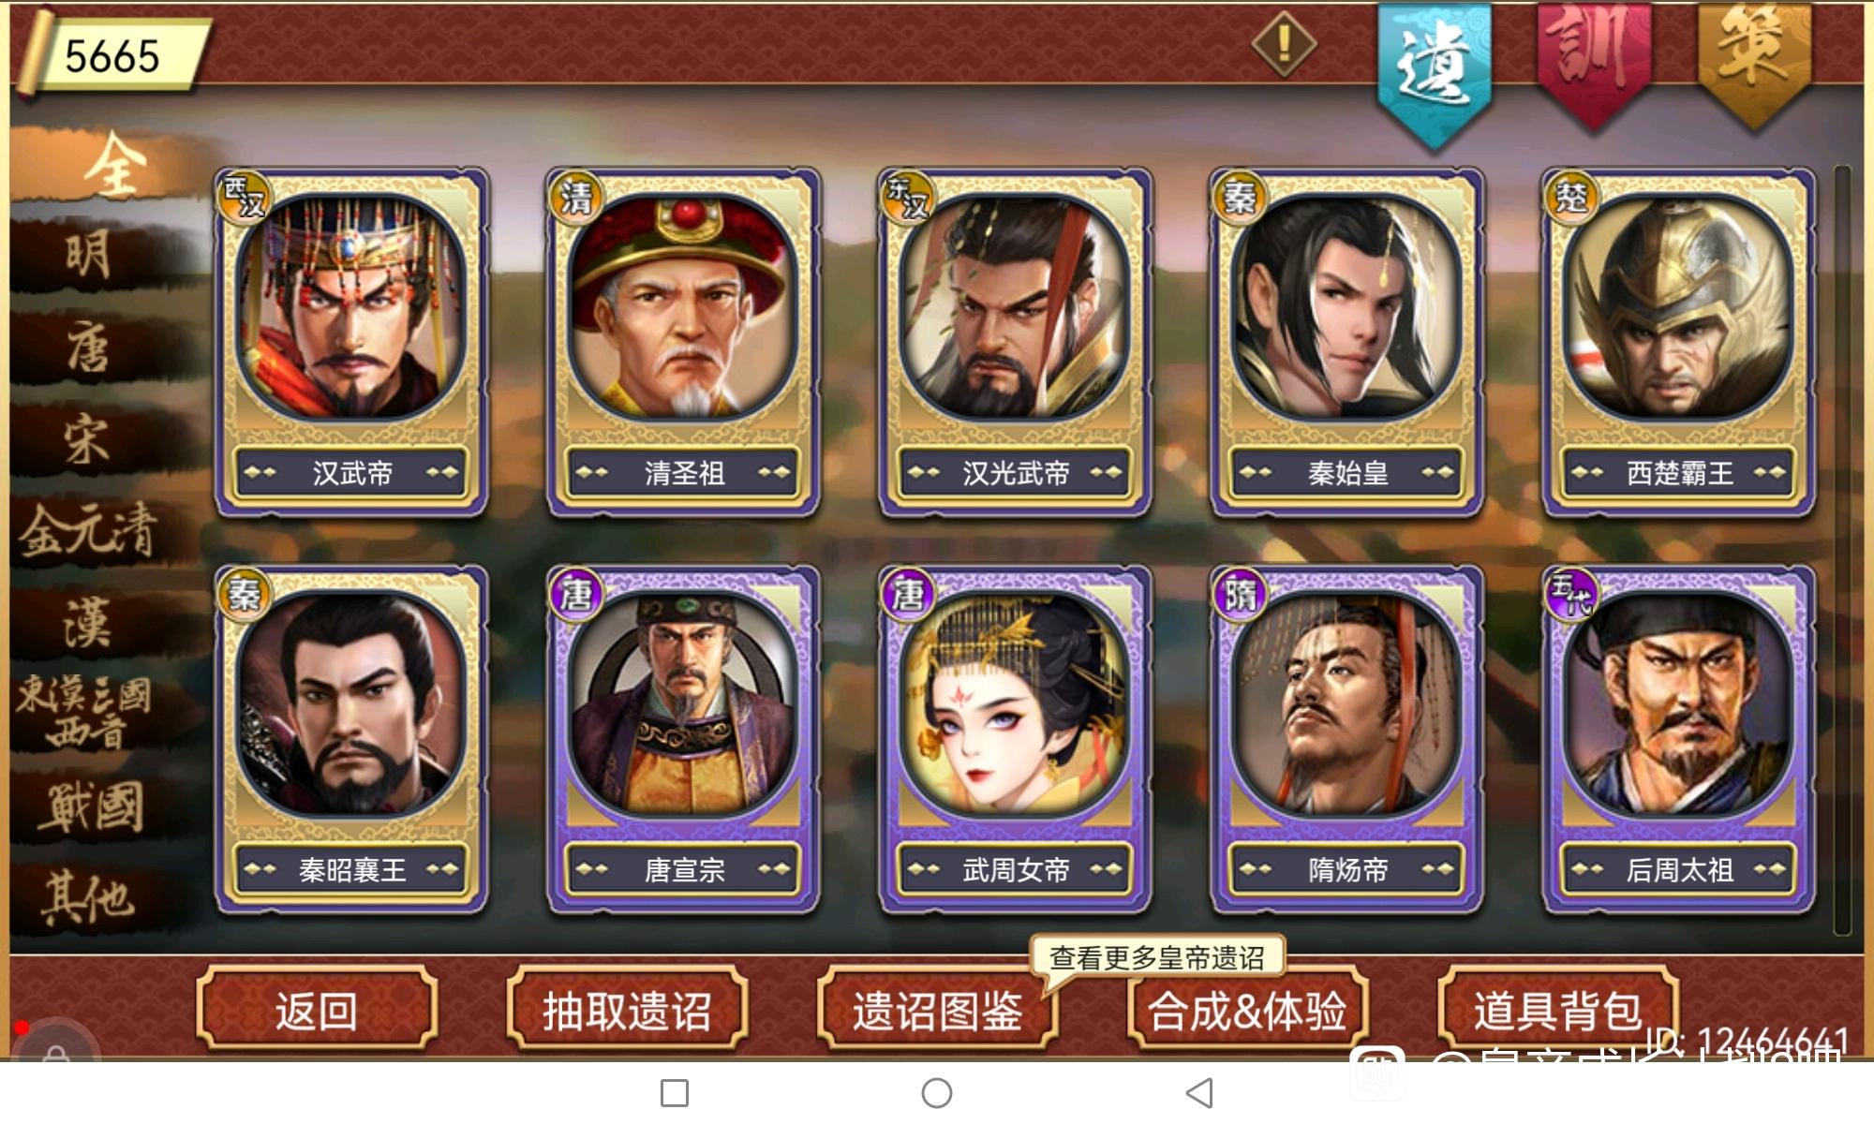
Task: Filter by the 金元清 dynasty tab
Action: (x=89, y=531)
